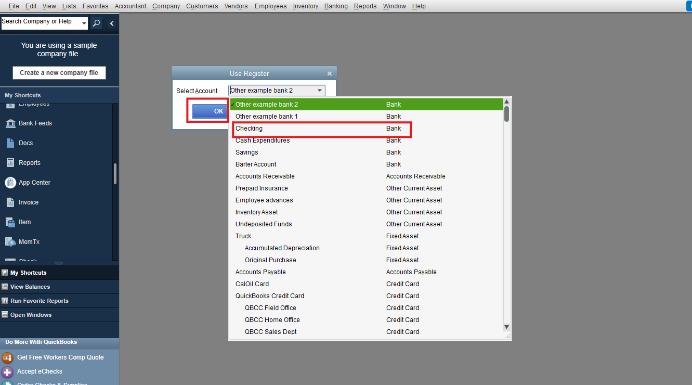Click the Accept eChecks icon
Screen dimensions: 692x385
[x=7, y=372]
